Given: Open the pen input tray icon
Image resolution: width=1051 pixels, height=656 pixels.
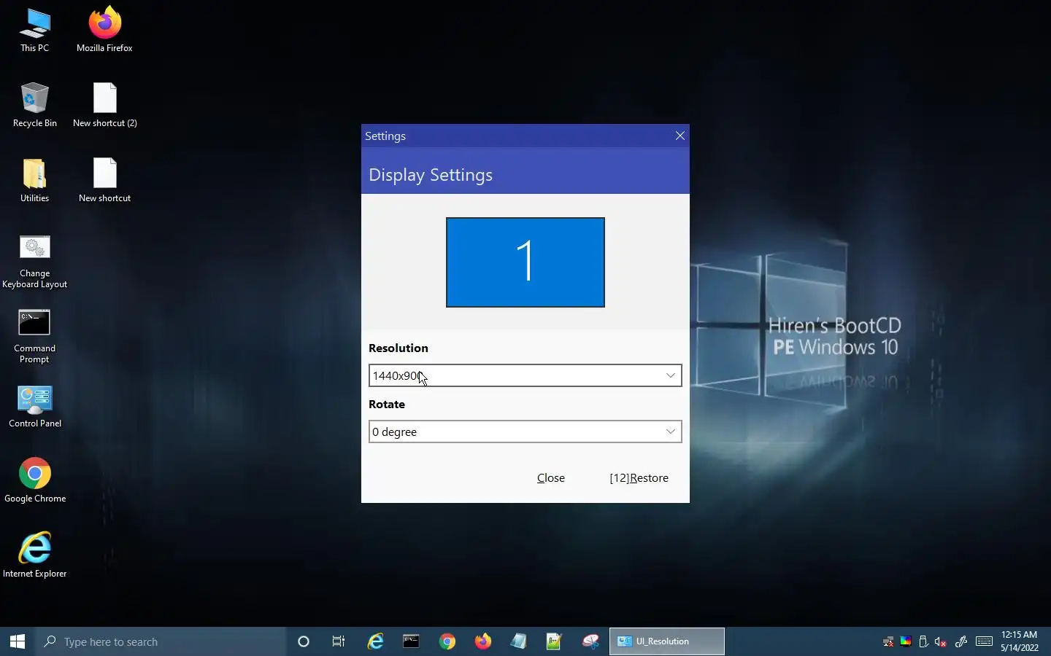Looking at the screenshot, I should pyautogui.click(x=961, y=641).
